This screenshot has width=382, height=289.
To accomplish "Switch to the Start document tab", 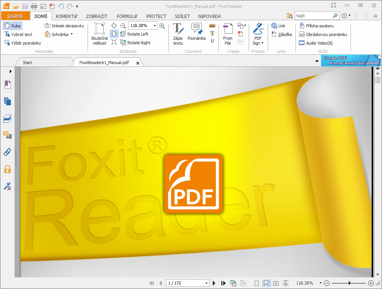I will click(x=28, y=63).
